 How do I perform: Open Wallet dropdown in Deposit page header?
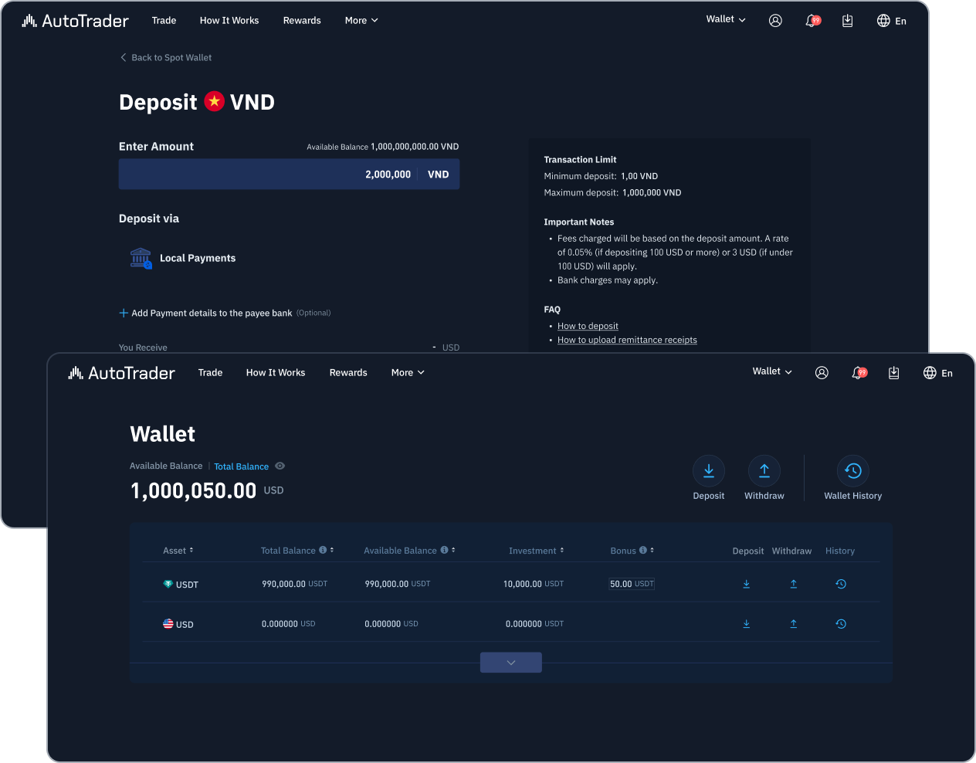click(726, 19)
